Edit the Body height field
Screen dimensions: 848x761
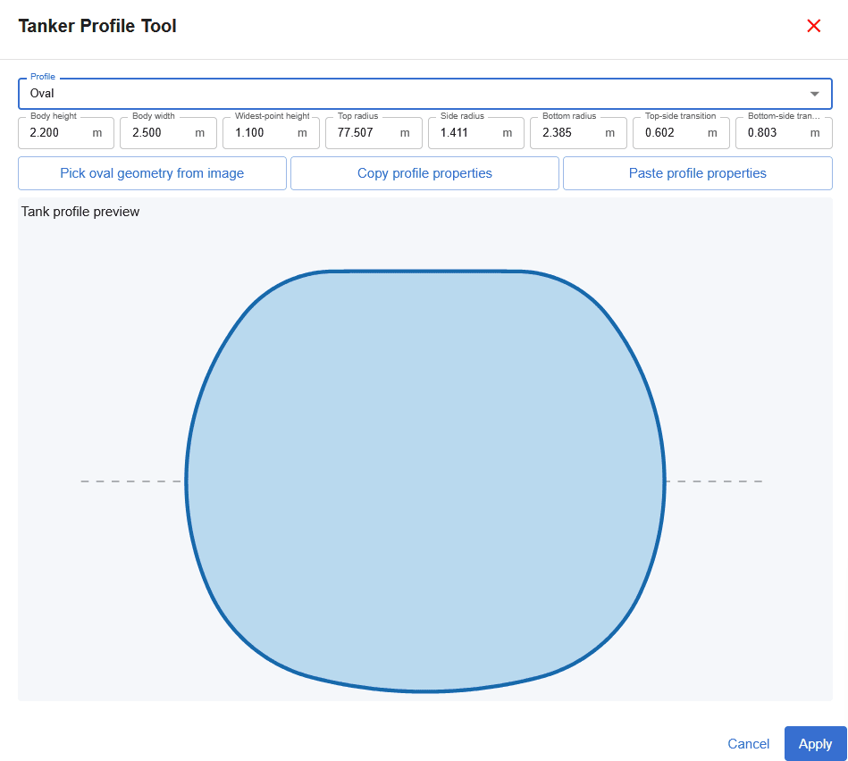point(66,133)
